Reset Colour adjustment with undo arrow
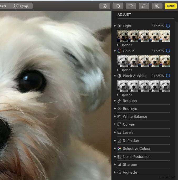This screenshot has width=178, height=180. pos(153,50)
